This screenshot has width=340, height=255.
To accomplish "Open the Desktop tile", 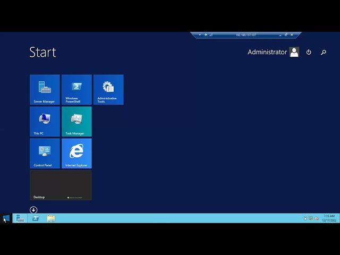I will tap(61, 185).
